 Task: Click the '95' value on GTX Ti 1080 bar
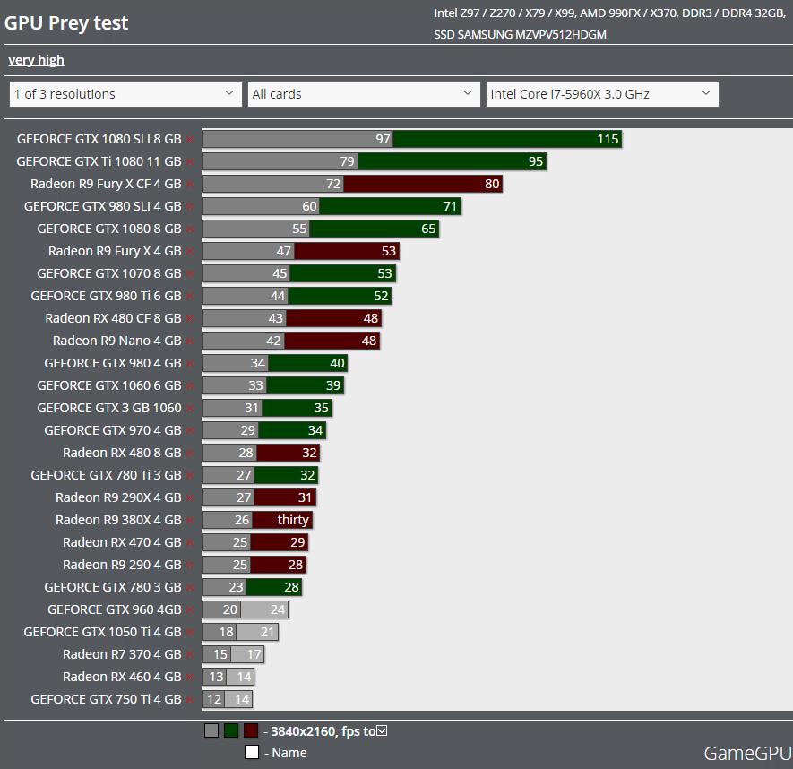536,161
